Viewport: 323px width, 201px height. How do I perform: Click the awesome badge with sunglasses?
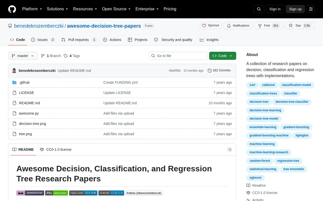30,193
